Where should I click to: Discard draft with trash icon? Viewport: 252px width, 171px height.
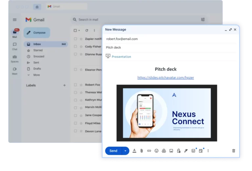tap(234, 151)
